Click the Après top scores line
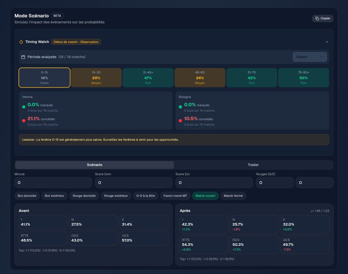 point(207,259)
